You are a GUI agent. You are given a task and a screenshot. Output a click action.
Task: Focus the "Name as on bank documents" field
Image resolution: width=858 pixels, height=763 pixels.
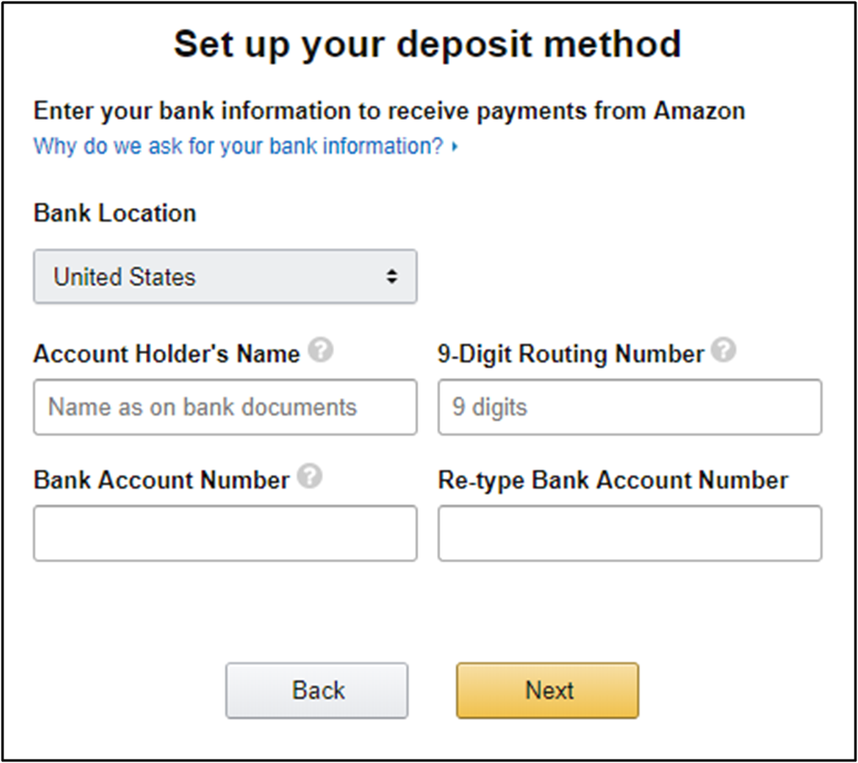[224, 407]
